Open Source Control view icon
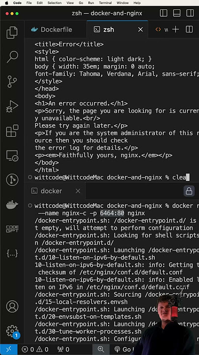 12,81
